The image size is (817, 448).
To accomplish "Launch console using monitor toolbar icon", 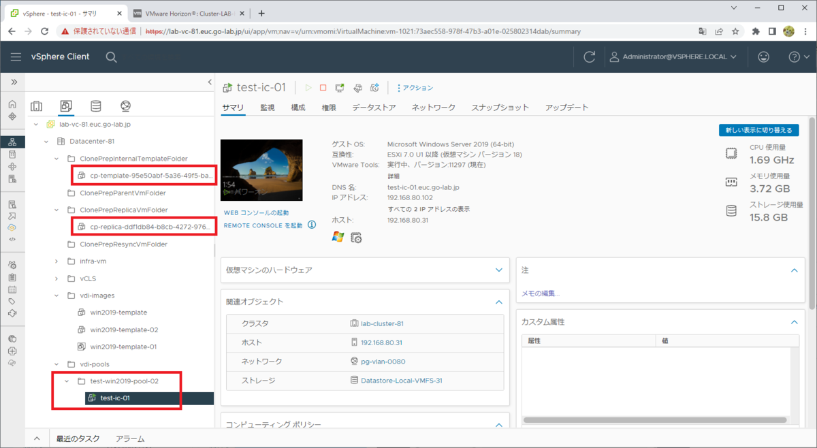I will tap(340, 88).
